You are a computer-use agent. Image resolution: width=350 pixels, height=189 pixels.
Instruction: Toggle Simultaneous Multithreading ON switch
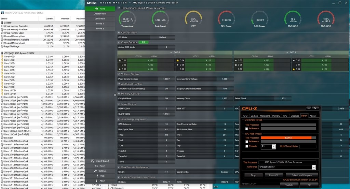166,89
